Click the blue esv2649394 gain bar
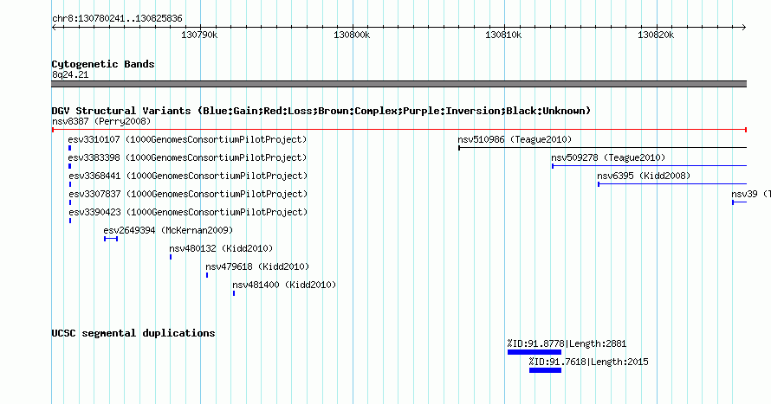Image resolution: width=771 pixels, height=404 pixels. 111,239
